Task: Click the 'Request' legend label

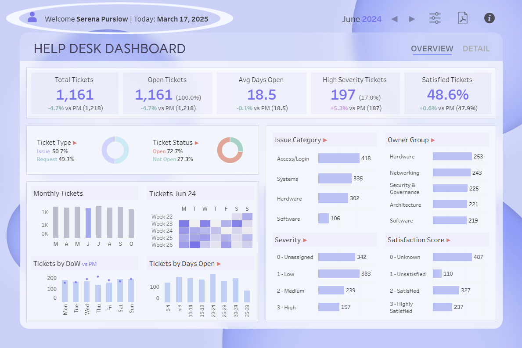Action: tap(47, 159)
